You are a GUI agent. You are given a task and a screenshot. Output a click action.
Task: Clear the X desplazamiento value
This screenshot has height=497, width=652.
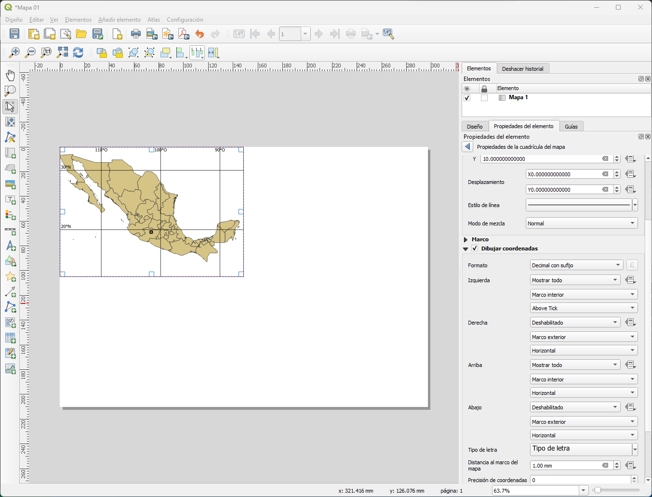pyautogui.click(x=605, y=174)
